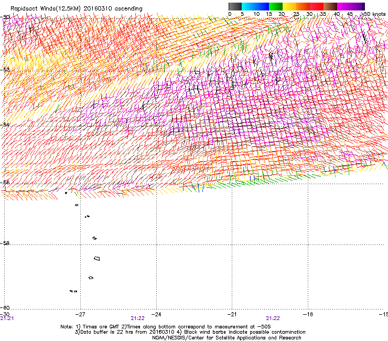Click the '40' legend scale label

(337, 14)
